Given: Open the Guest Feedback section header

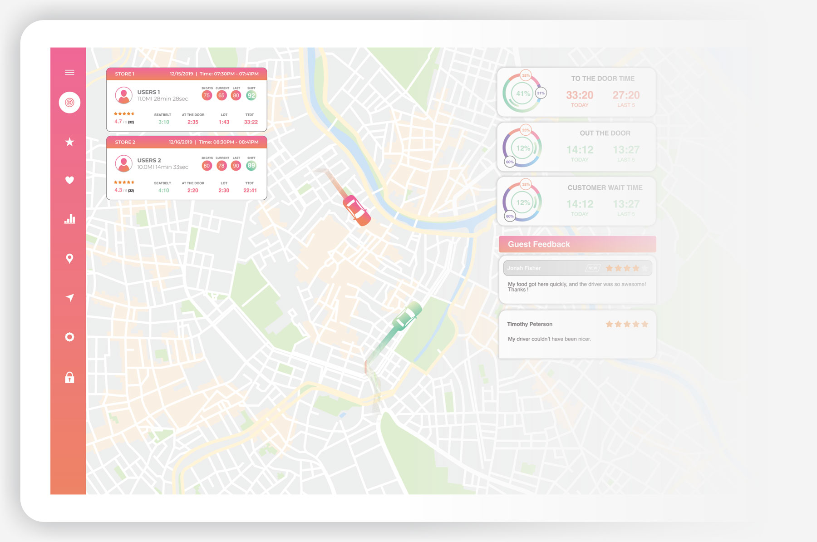Looking at the screenshot, I should (x=577, y=244).
